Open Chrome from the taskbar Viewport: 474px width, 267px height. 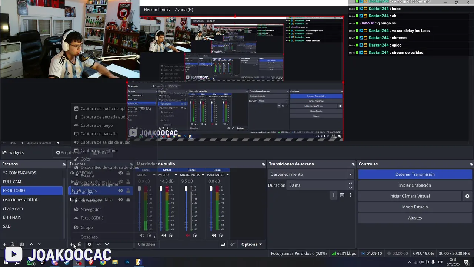coord(103,262)
